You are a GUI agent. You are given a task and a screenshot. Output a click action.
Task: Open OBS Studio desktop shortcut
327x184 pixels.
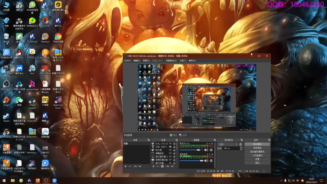[6, 85]
